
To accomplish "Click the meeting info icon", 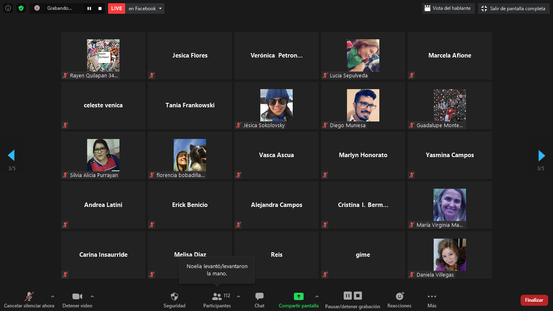I will pyautogui.click(x=8, y=8).
